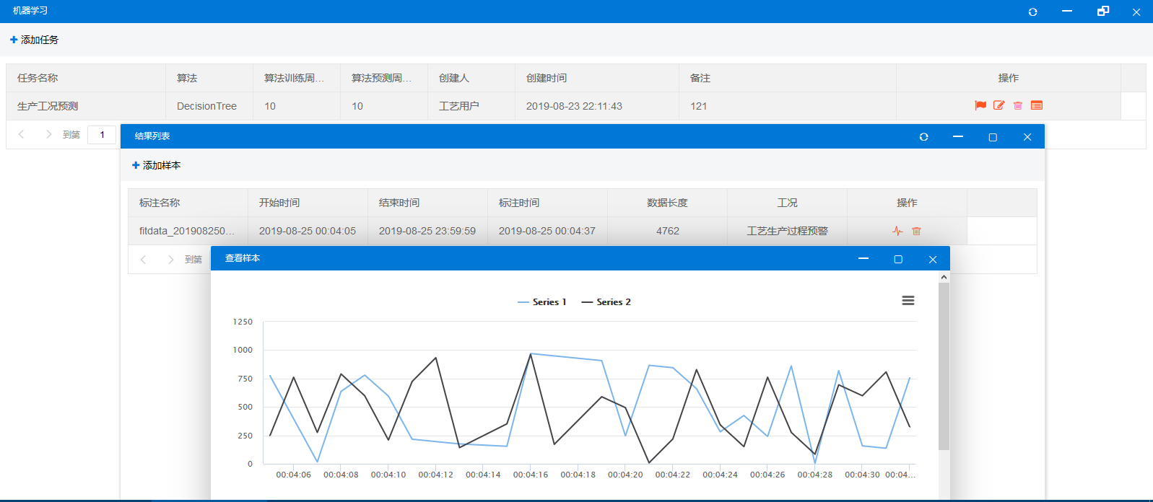The width and height of the screenshot is (1153, 502).
Task: Edit the 生产工况预测 task with pencil icon
Action: (999, 105)
